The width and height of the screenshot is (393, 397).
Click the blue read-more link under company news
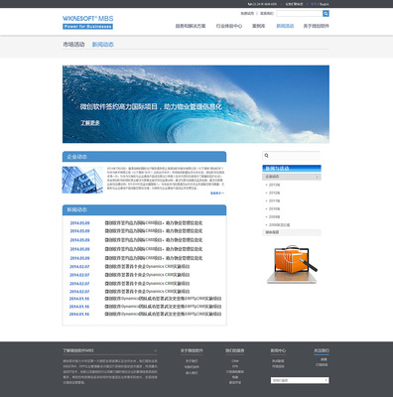[217, 193]
